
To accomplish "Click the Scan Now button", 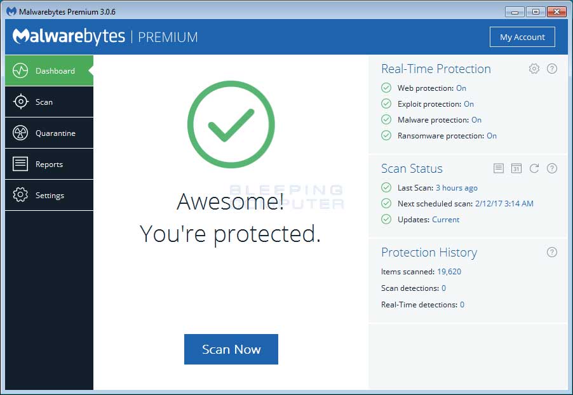I will (231, 349).
